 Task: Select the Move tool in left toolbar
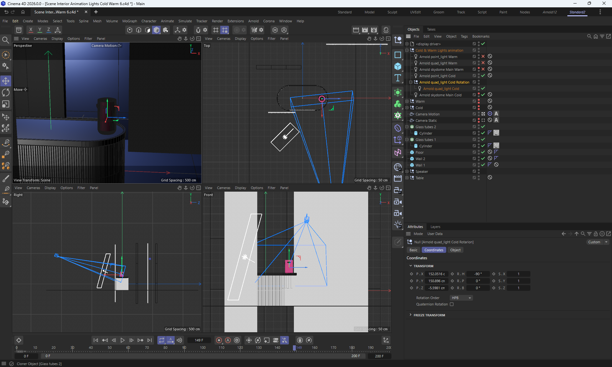click(x=6, y=81)
